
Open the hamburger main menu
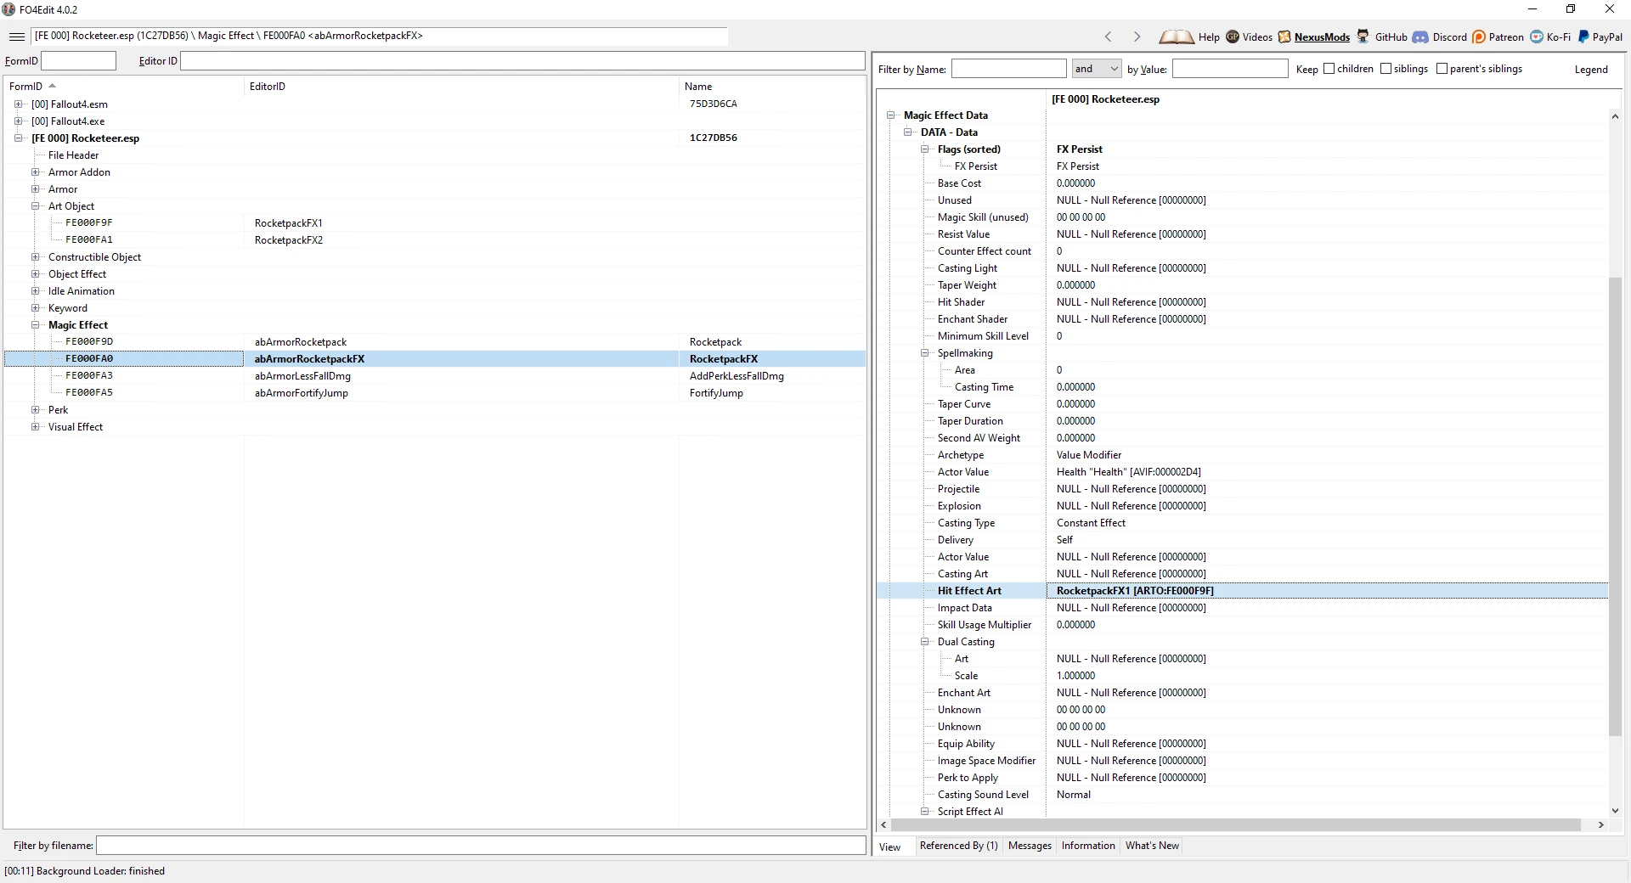click(x=16, y=37)
